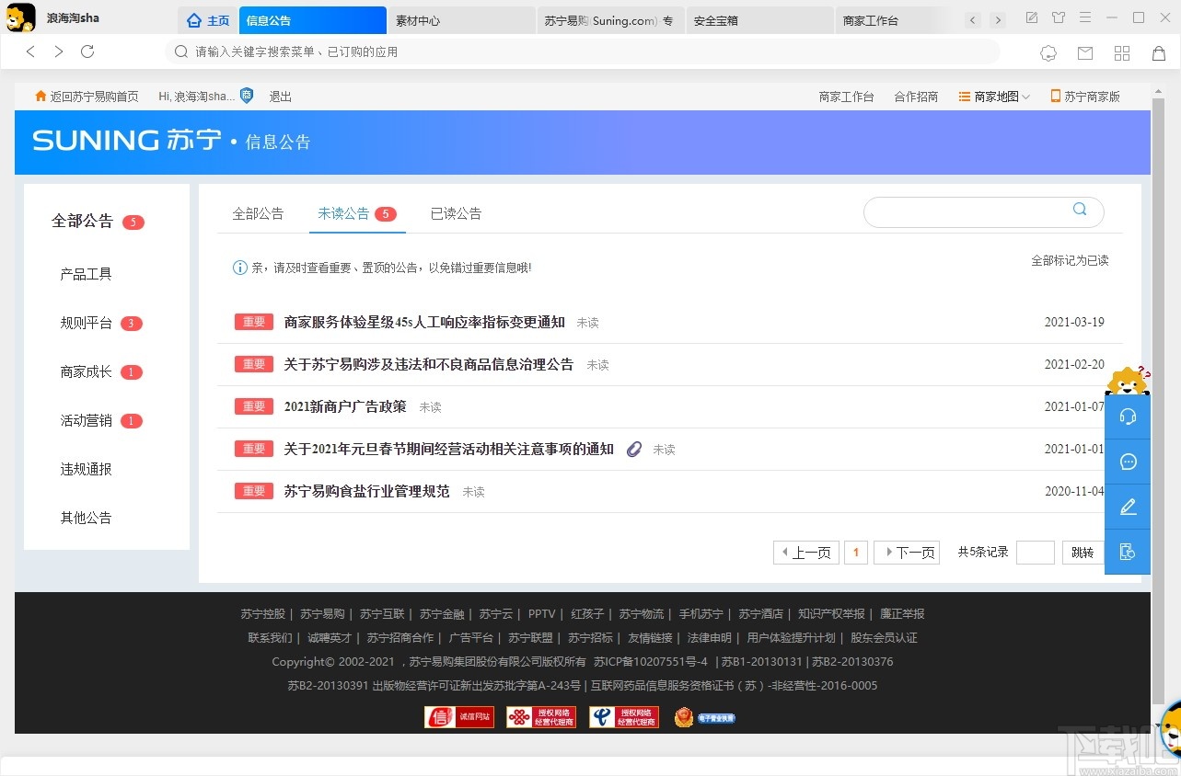Image resolution: width=1181 pixels, height=776 pixels.
Task: Click the 下一页 pagination button
Action: [906, 552]
